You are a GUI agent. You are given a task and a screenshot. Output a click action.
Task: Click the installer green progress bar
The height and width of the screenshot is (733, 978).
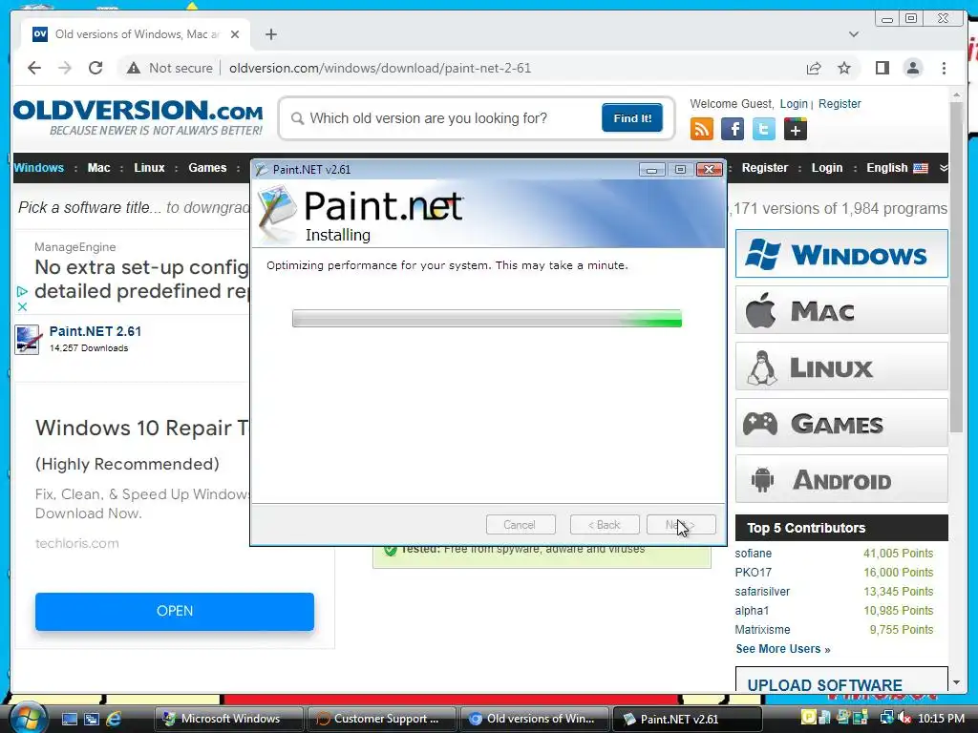coord(487,319)
